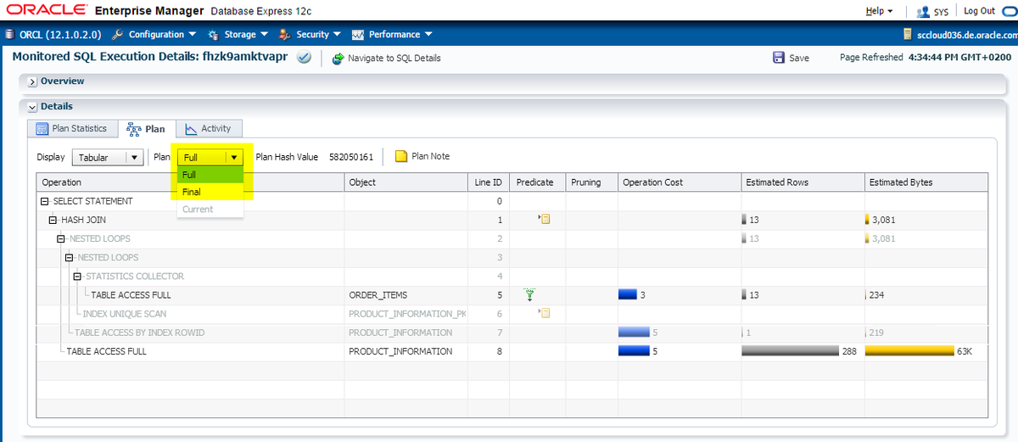
Task: Select the INDEX UNIQUE SCAN row
Action: 512,314
